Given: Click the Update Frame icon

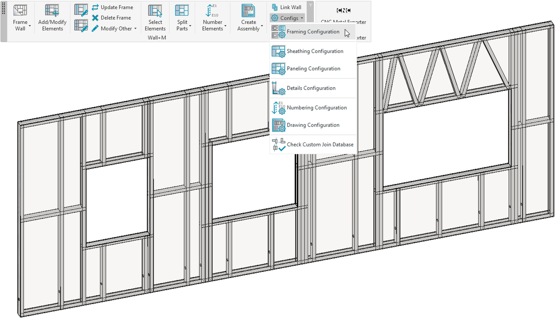Looking at the screenshot, I should (95, 7).
